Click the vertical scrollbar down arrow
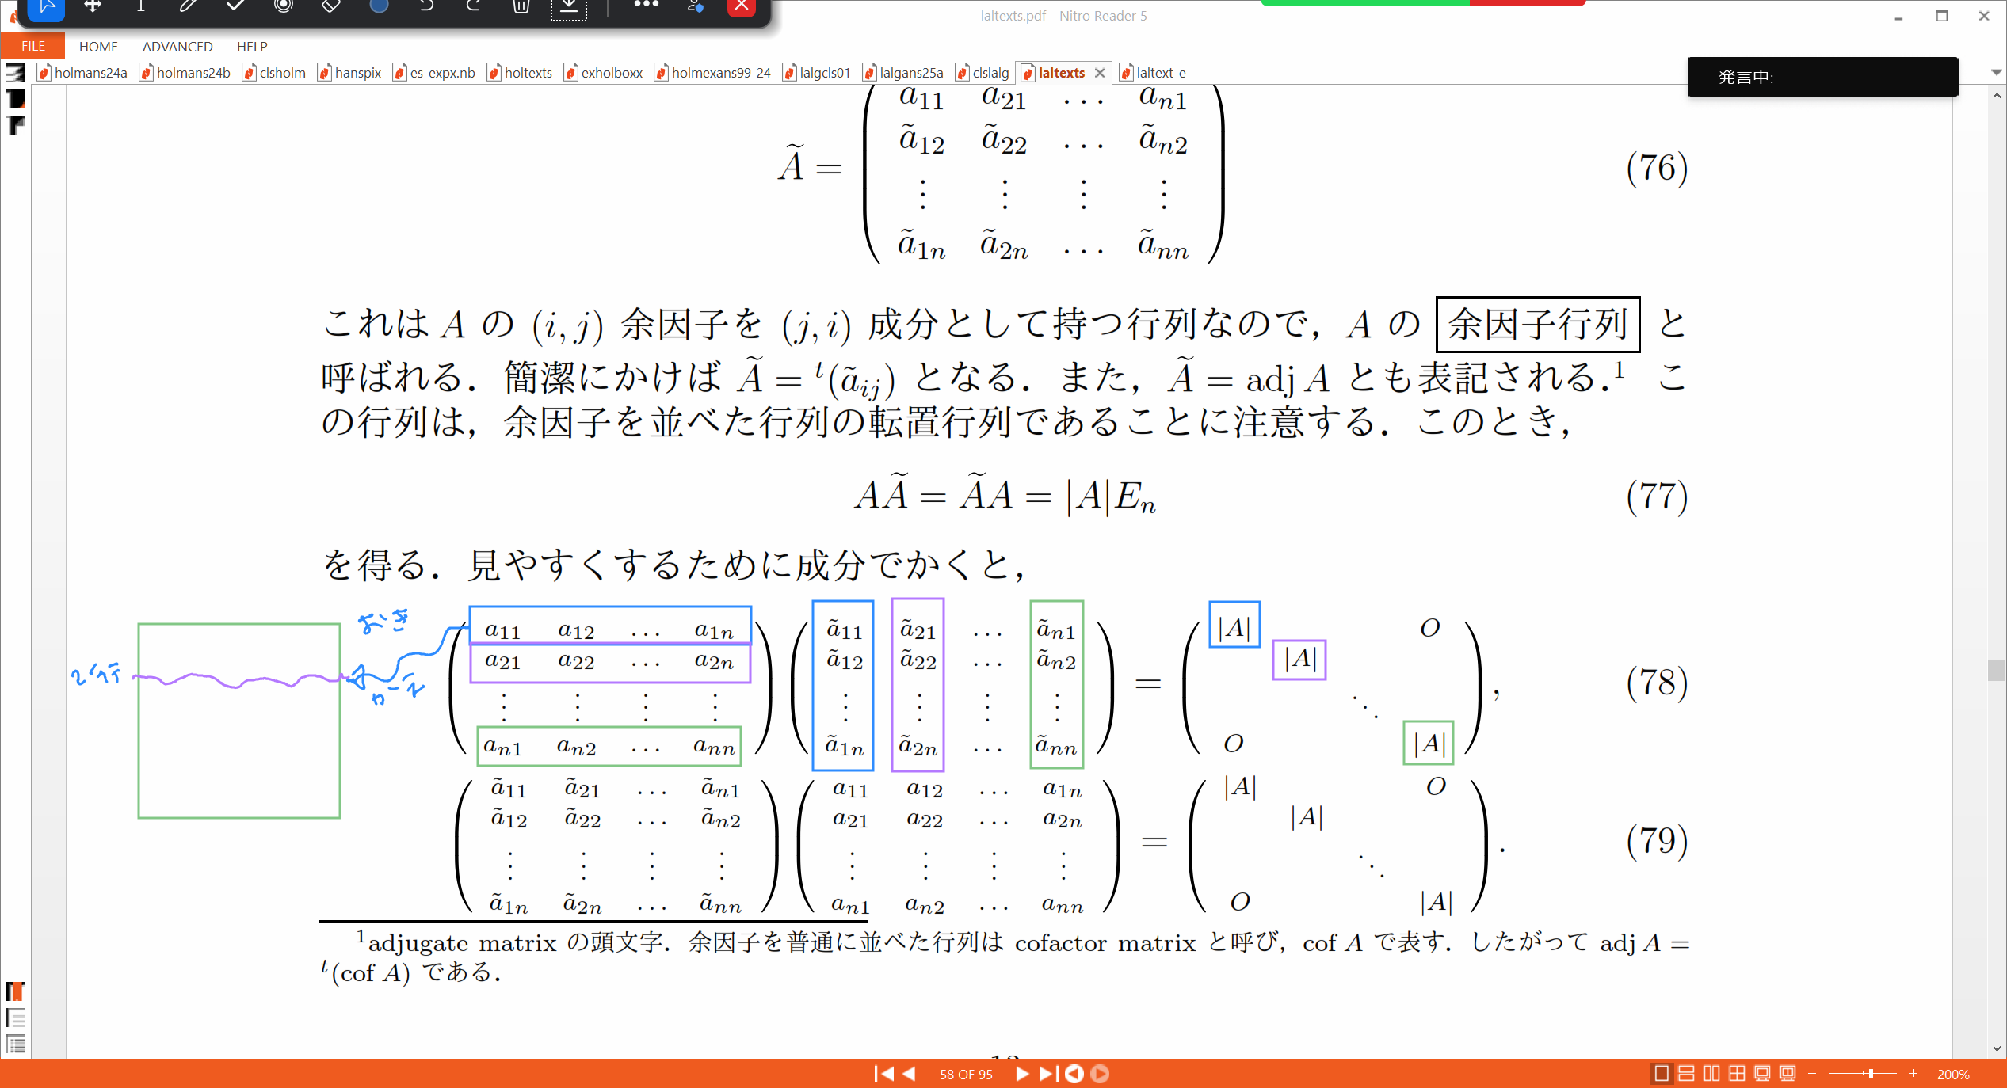The width and height of the screenshot is (2007, 1088). [x=1997, y=1048]
